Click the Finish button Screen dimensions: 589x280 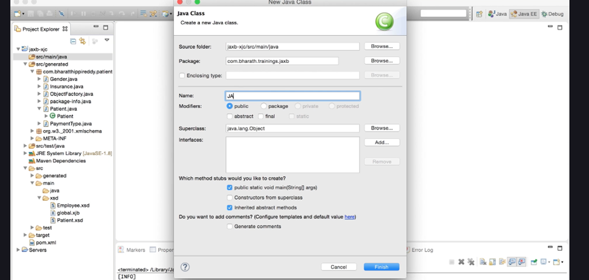point(381,267)
